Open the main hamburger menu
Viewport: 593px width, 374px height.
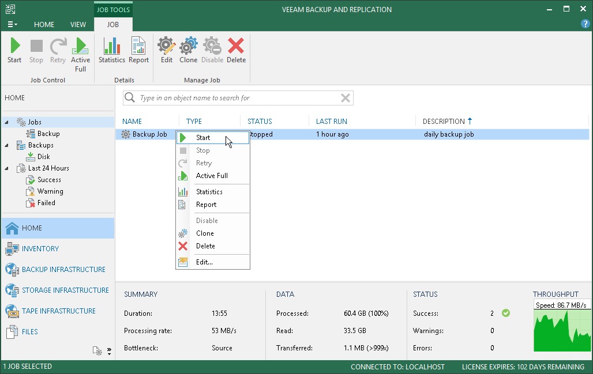(12, 24)
